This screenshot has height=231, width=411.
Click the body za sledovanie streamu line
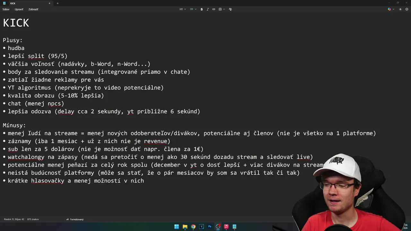pyautogui.click(x=99, y=72)
